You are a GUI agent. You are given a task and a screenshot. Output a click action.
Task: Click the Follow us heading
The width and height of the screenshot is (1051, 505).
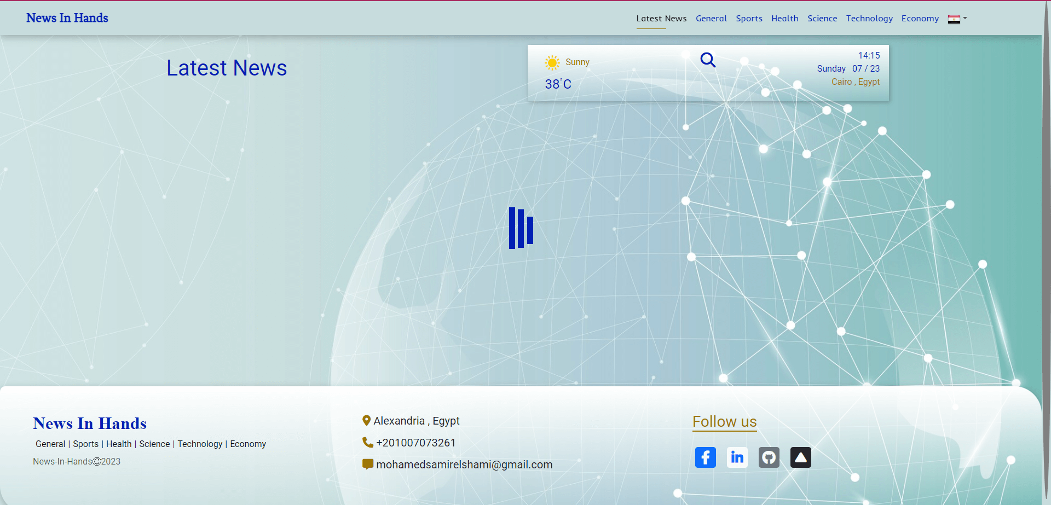(x=725, y=422)
